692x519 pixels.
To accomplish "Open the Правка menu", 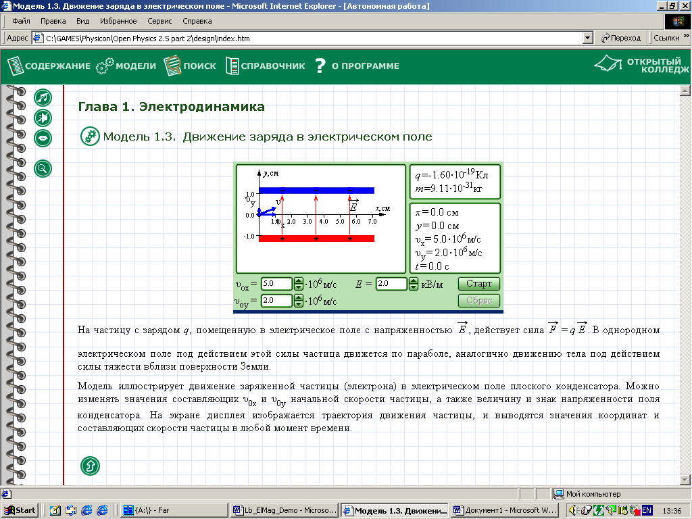I will coord(53,21).
